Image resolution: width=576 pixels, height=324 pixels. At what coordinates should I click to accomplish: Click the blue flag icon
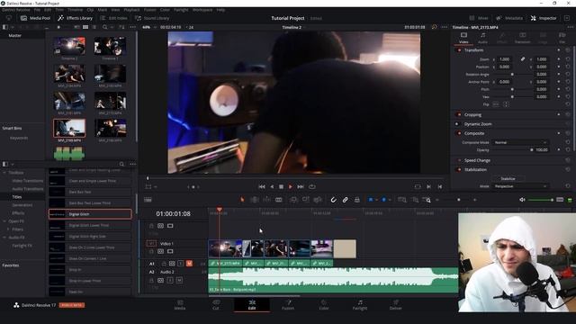pyautogui.click(x=371, y=200)
